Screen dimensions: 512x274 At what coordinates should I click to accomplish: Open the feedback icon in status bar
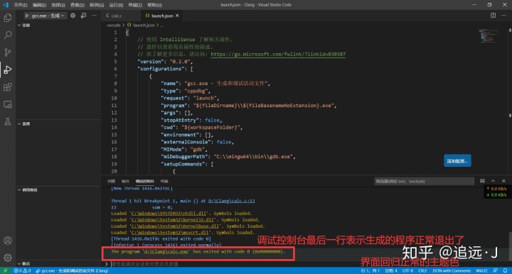496,270
